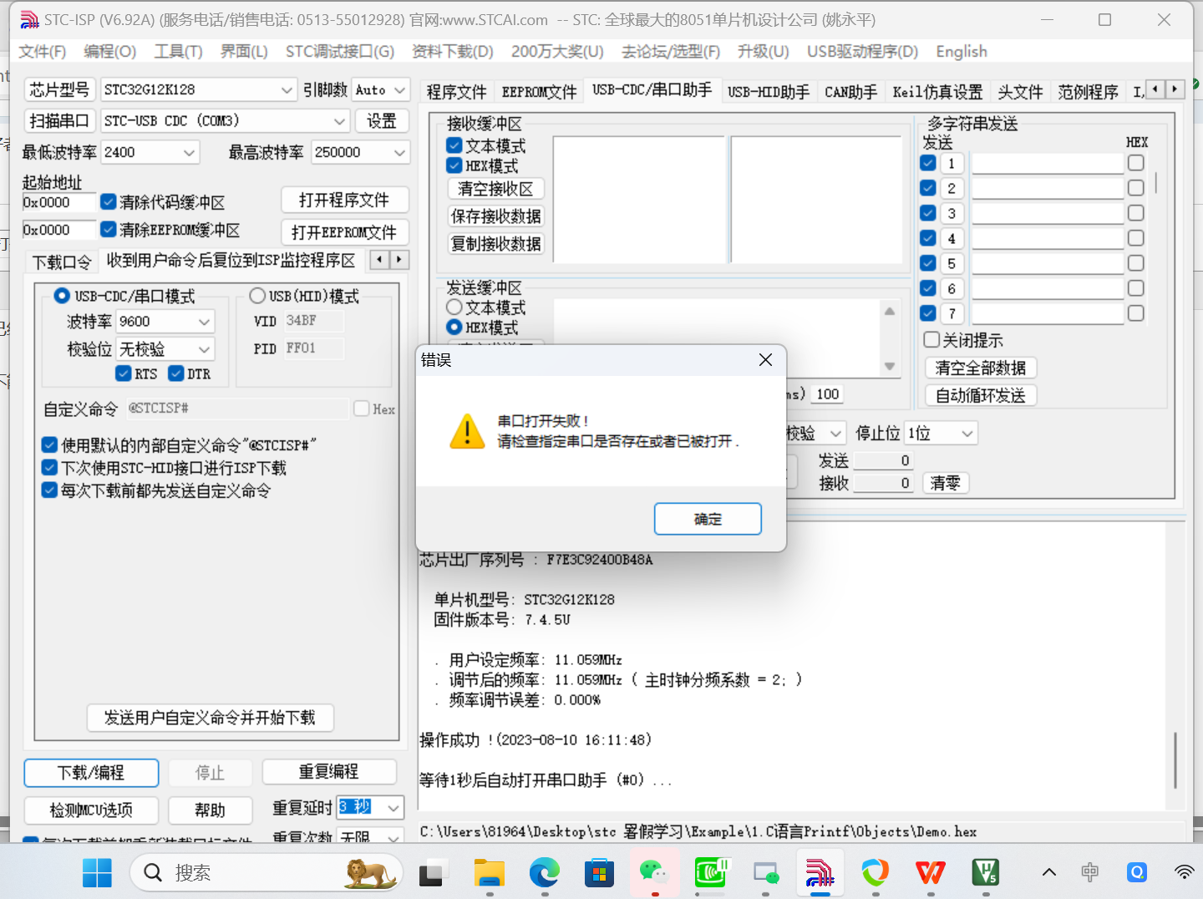Toggle receive buffer 文本模式 checkbox

(x=454, y=145)
